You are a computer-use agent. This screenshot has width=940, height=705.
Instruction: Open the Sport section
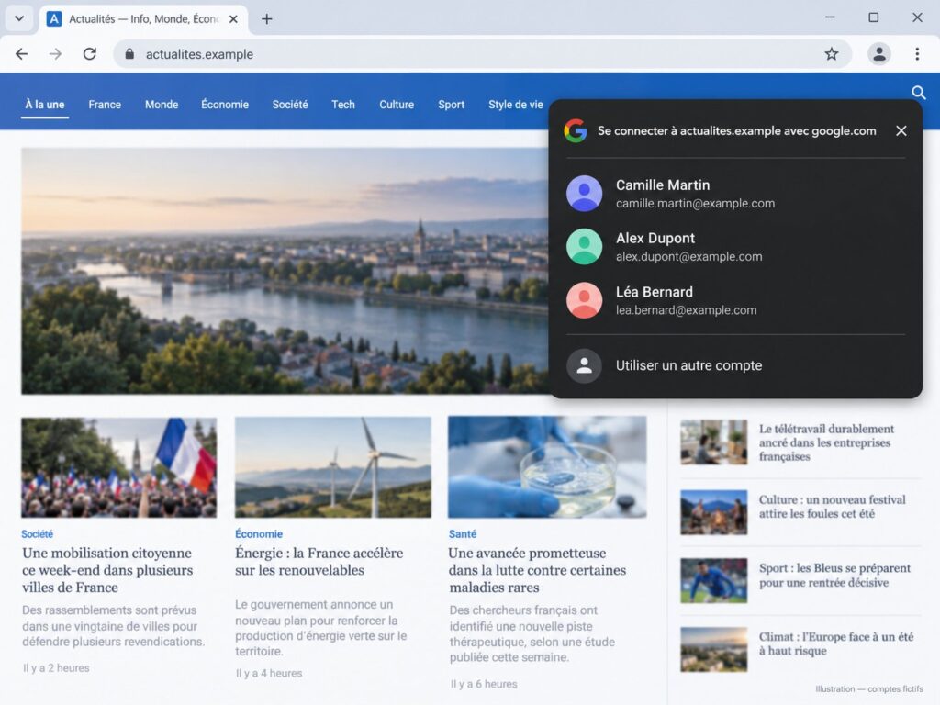tap(451, 105)
